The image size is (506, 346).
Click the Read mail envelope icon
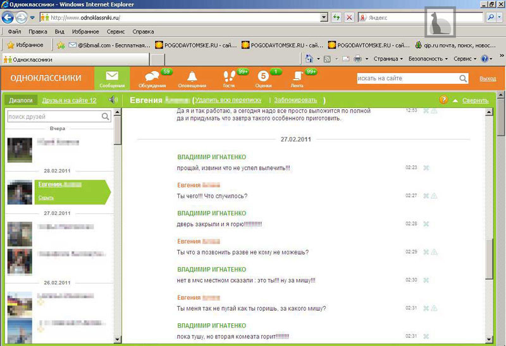[x=346, y=59]
